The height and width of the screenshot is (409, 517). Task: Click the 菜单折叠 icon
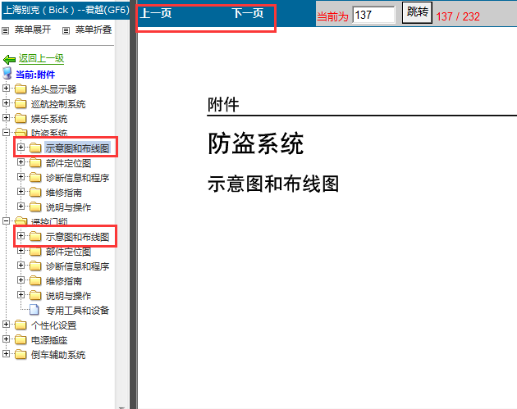pos(66,31)
